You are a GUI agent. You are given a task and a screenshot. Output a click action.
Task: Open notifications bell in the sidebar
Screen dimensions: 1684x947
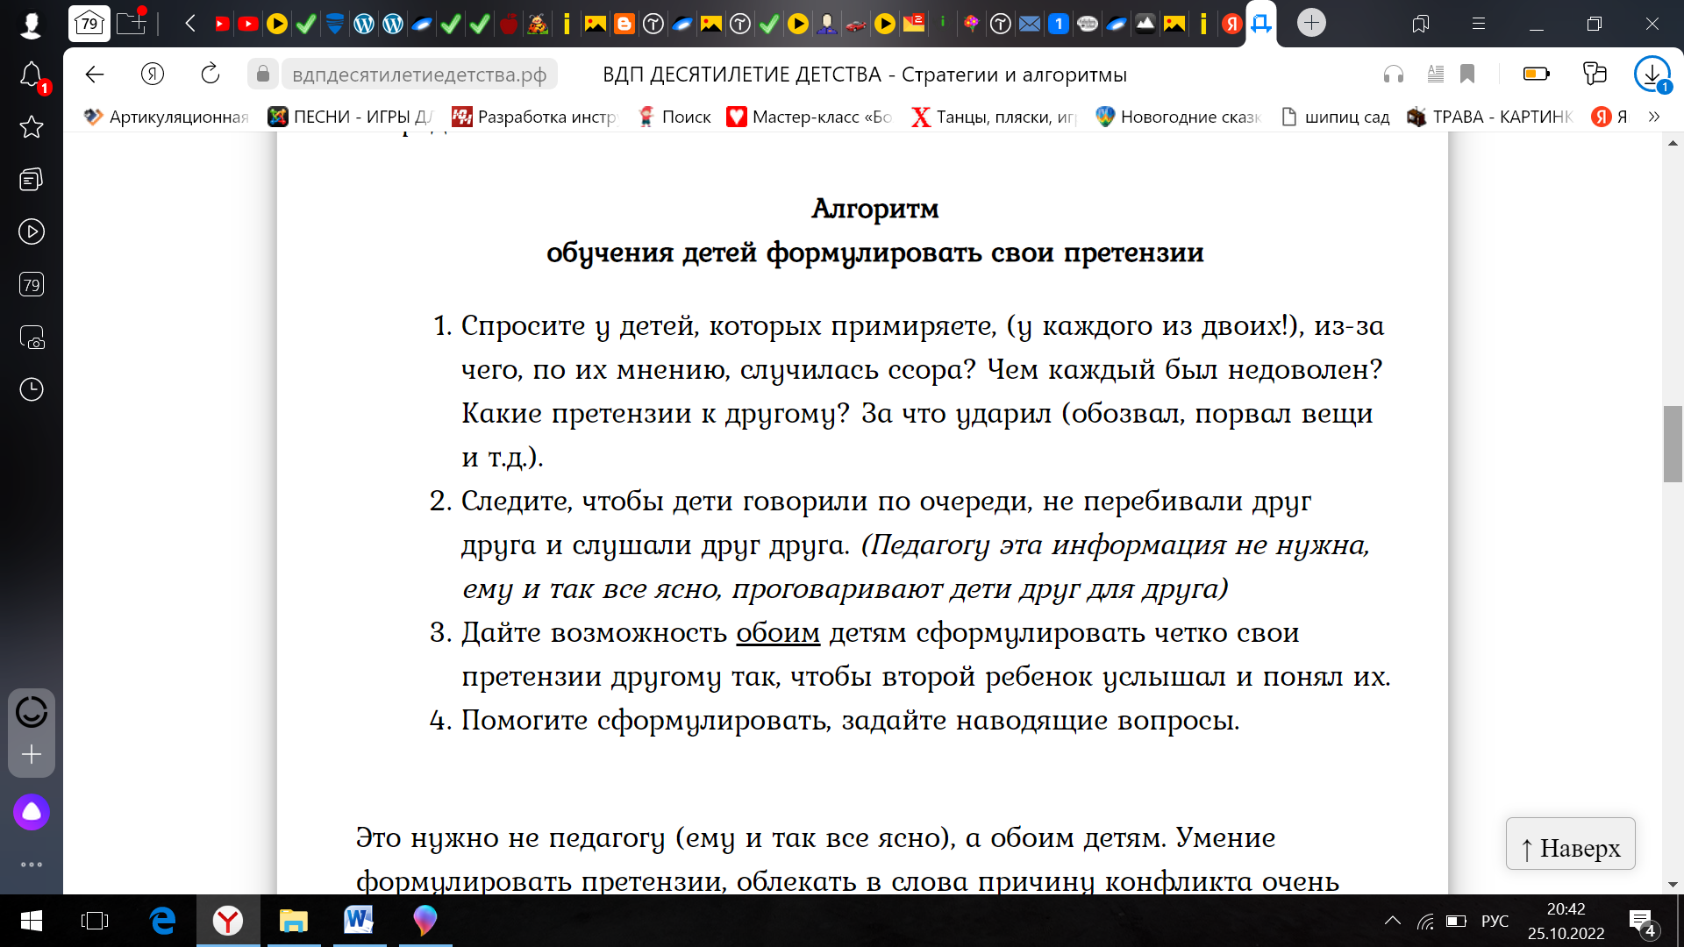click(x=32, y=75)
